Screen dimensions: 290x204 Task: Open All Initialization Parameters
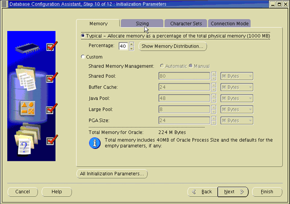112,174
